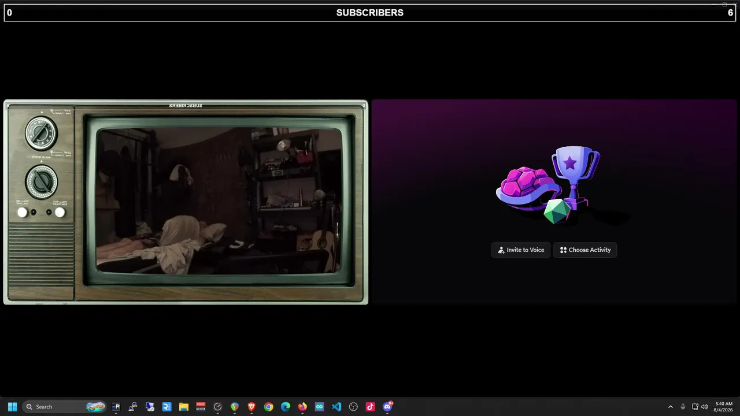The image size is (740, 416).
Task: Open Arduino IDE from the taskbar
Action: tap(319, 407)
